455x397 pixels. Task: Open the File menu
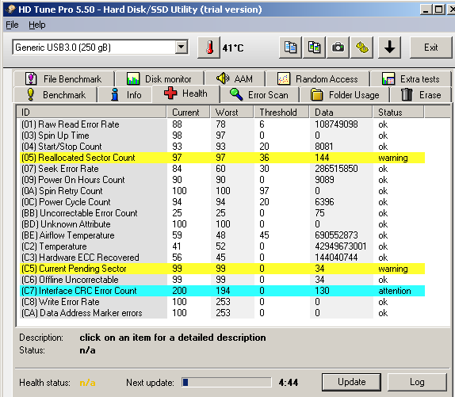12,25
